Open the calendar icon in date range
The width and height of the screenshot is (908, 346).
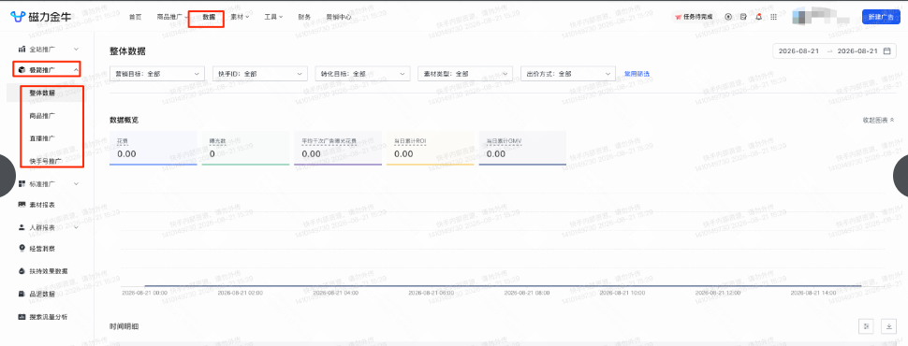coord(886,51)
